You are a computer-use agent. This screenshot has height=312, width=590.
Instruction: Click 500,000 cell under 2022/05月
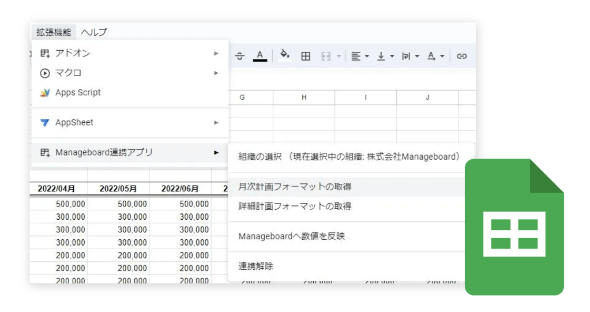coord(118,204)
